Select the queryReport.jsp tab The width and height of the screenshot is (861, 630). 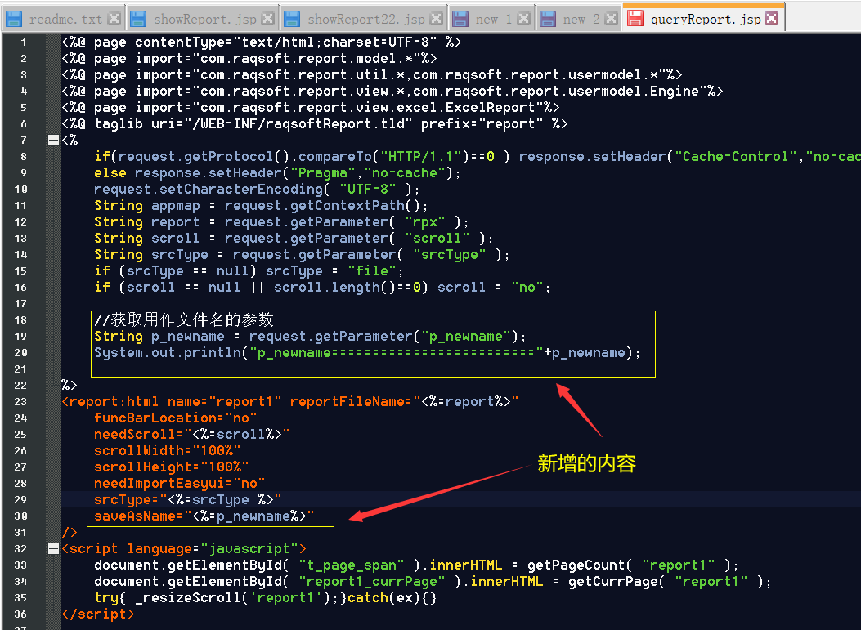point(705,20)
